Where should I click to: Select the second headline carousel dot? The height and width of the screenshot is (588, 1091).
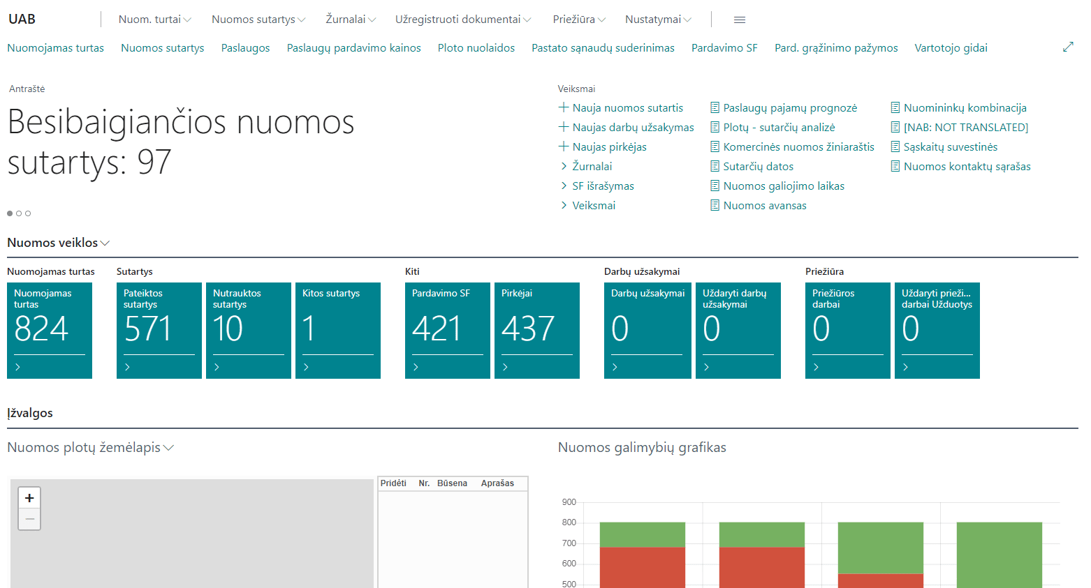19,213
